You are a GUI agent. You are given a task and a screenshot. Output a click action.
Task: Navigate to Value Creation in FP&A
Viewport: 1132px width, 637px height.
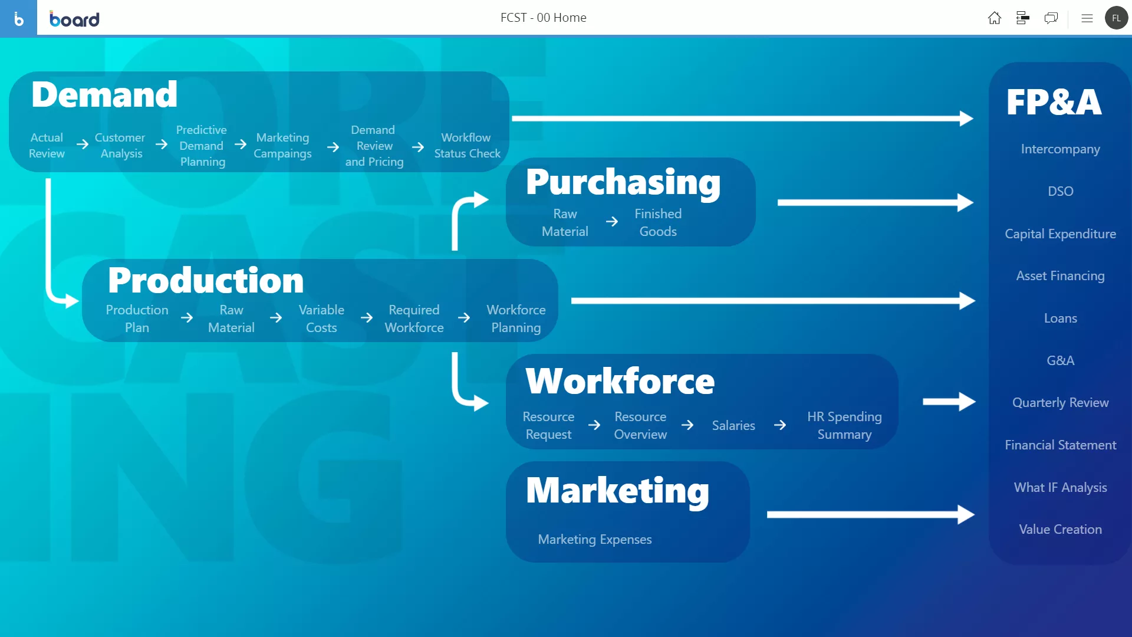pyautogui.click(x=1061, y=529)
